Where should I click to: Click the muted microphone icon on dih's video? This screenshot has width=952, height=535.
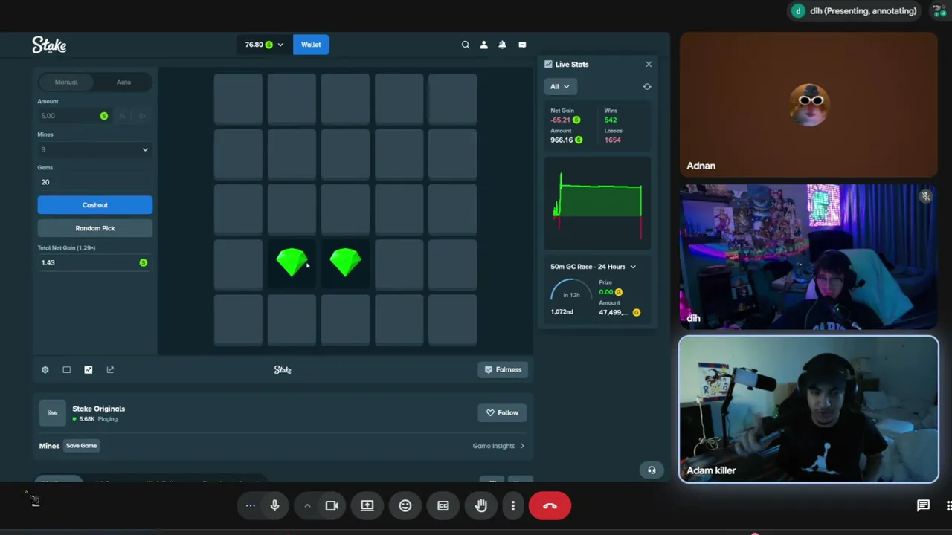pos(925,196)
